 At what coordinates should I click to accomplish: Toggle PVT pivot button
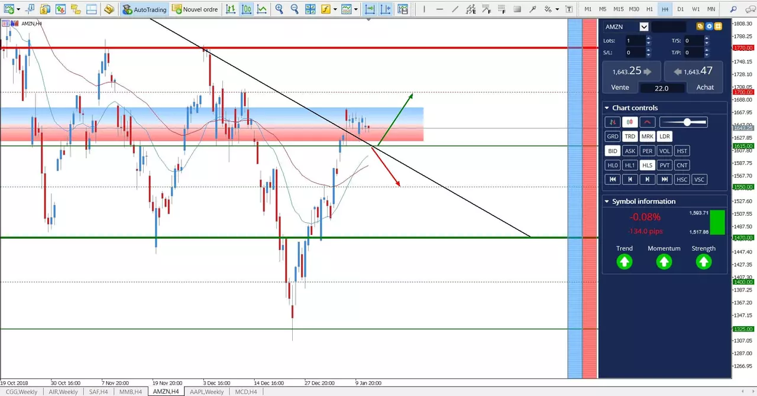coord(665,165)
